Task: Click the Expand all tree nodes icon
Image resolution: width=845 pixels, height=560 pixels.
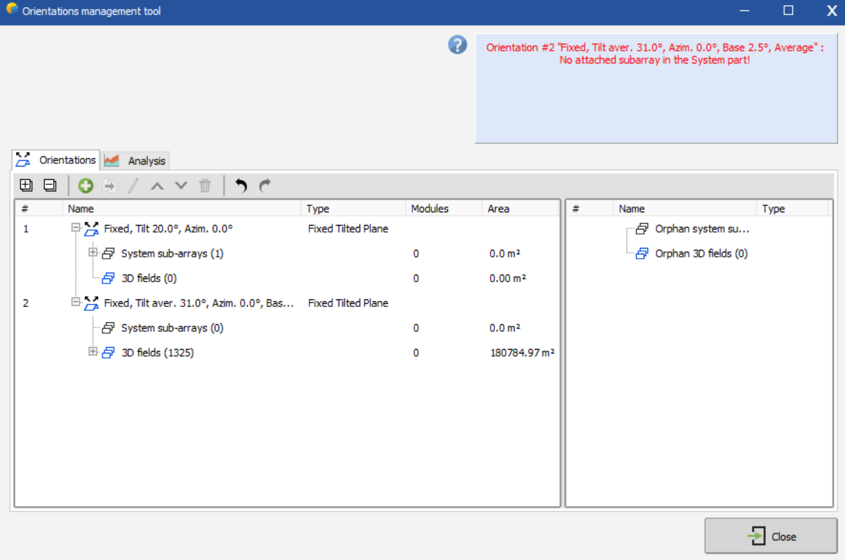Action: click(x=26, y=186)
